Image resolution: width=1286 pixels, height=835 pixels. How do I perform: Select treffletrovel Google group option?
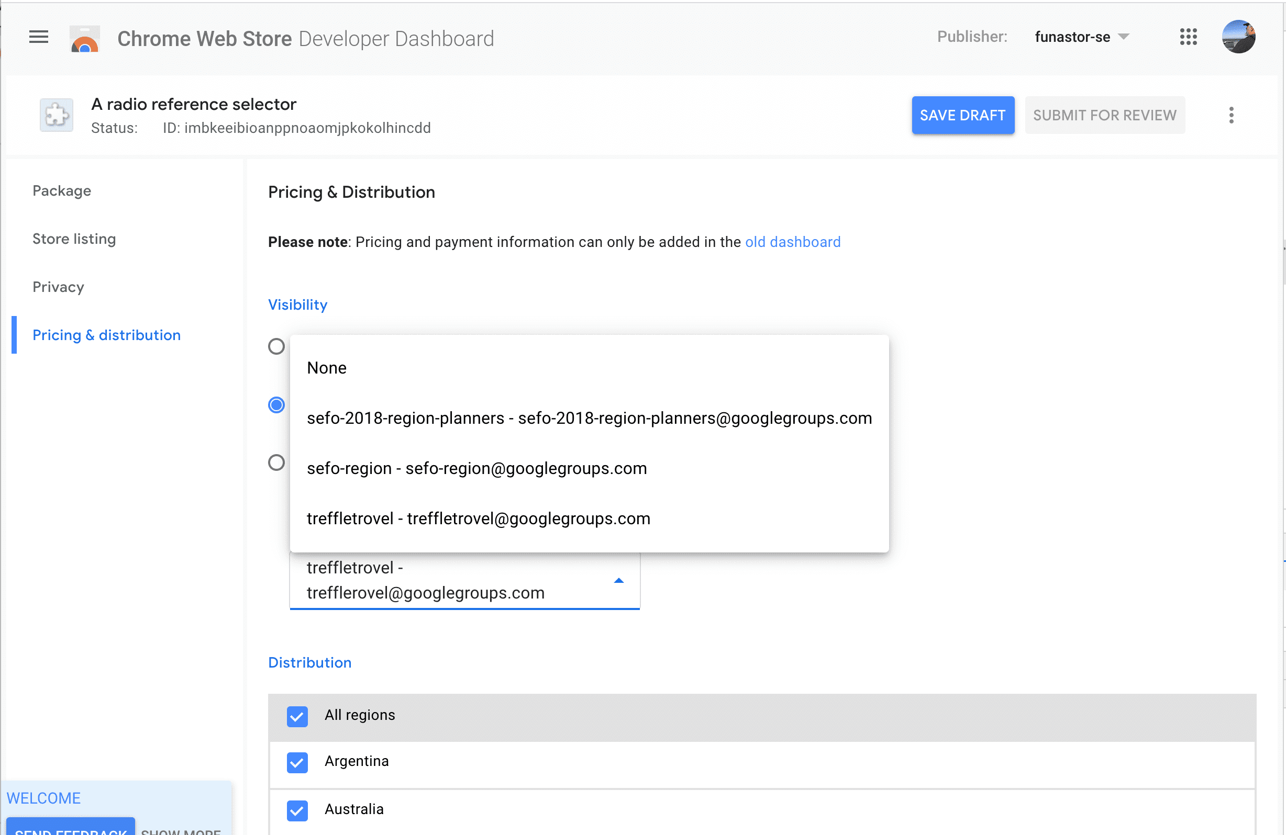479,517
